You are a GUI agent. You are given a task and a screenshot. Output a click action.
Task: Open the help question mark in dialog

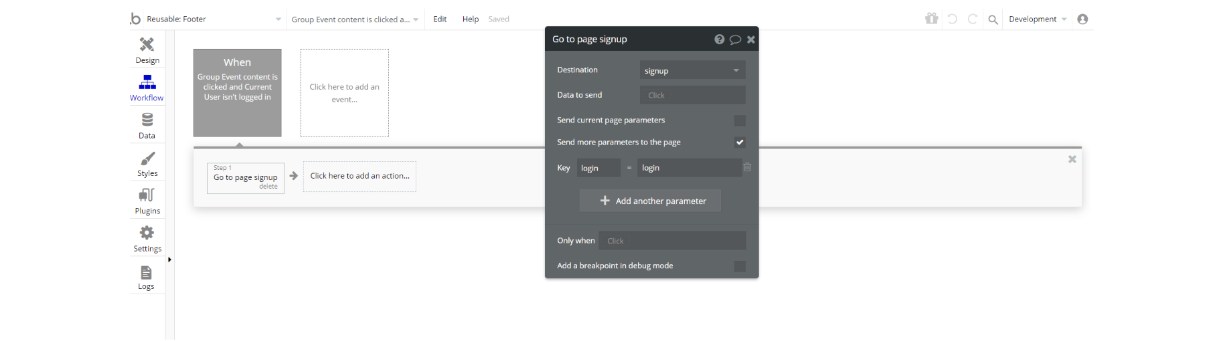719,39
